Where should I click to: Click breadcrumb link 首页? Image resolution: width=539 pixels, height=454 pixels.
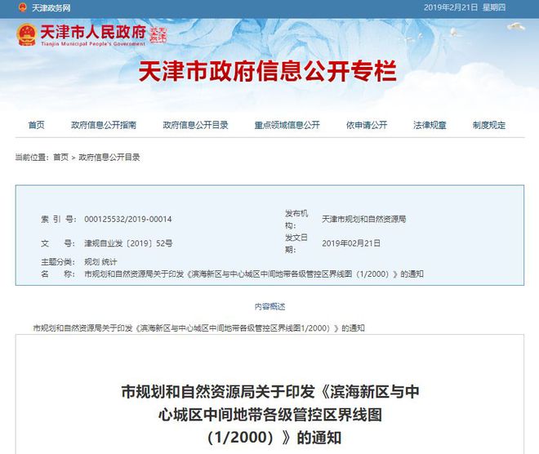point(61,158)
